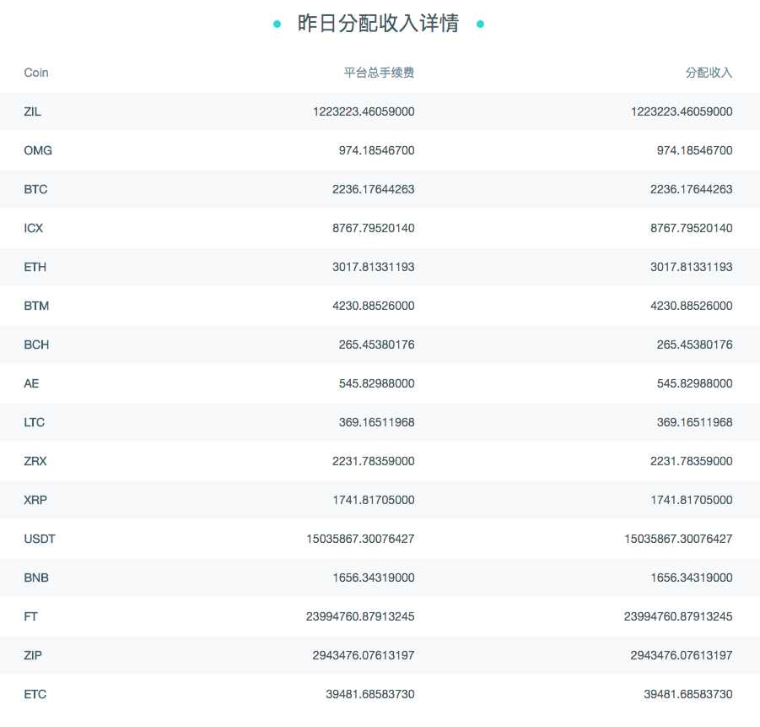
Task: Click ZIP distributed income value
Action: point(682,655)
